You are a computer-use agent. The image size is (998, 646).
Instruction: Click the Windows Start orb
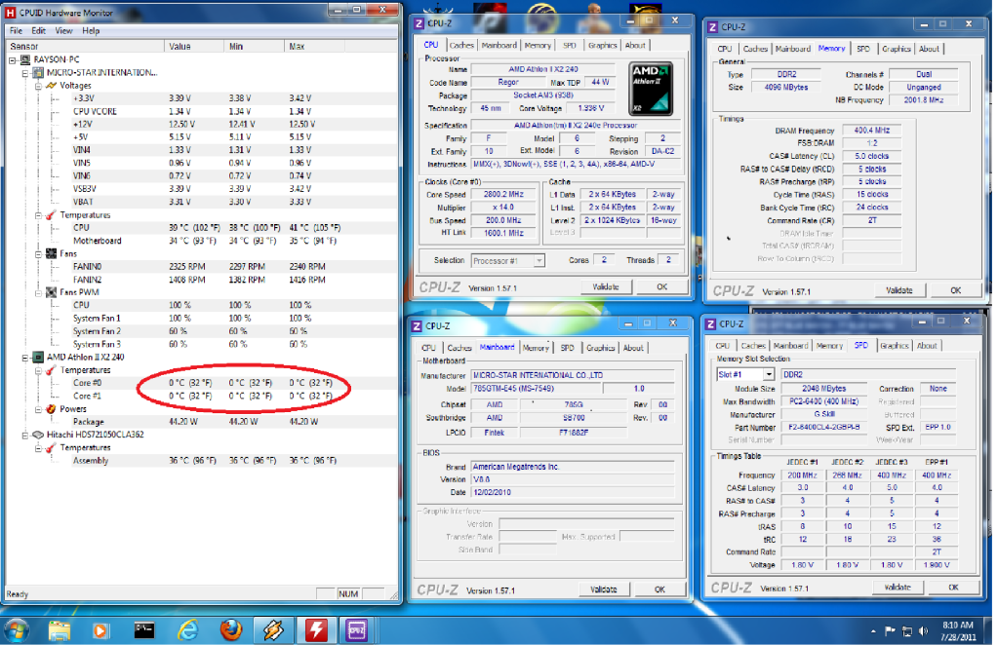point(16,630)
